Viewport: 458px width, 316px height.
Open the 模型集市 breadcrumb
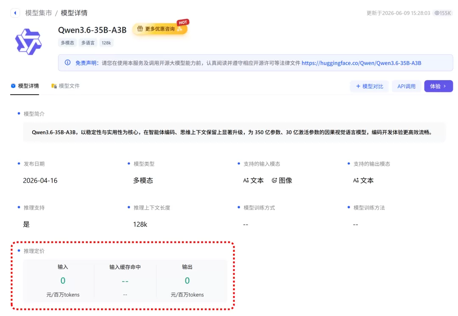(39, 13)
